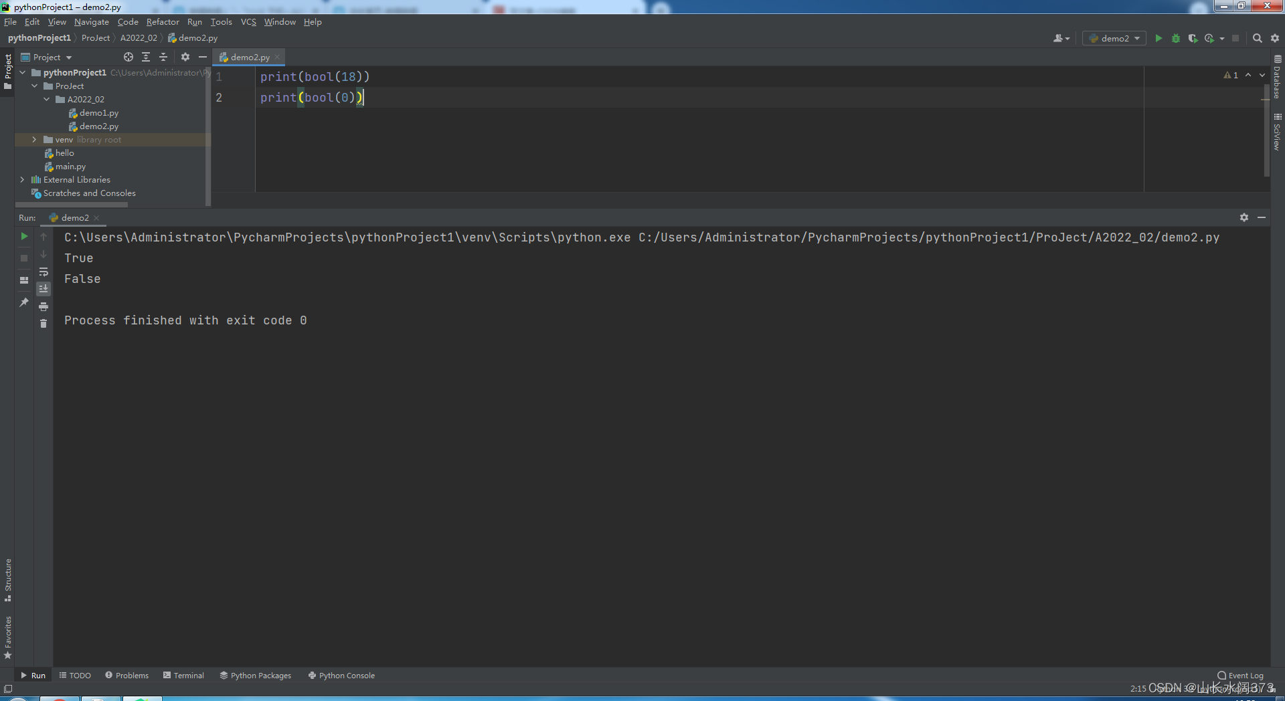Start debugging with the green bug icon
This screenshot has width=1285, height=701.
[x=1176, y=38]
